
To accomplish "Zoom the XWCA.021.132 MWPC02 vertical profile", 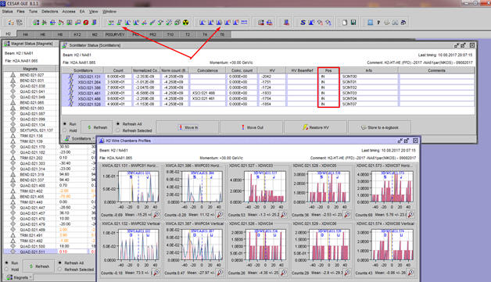I will click(156, 273).
